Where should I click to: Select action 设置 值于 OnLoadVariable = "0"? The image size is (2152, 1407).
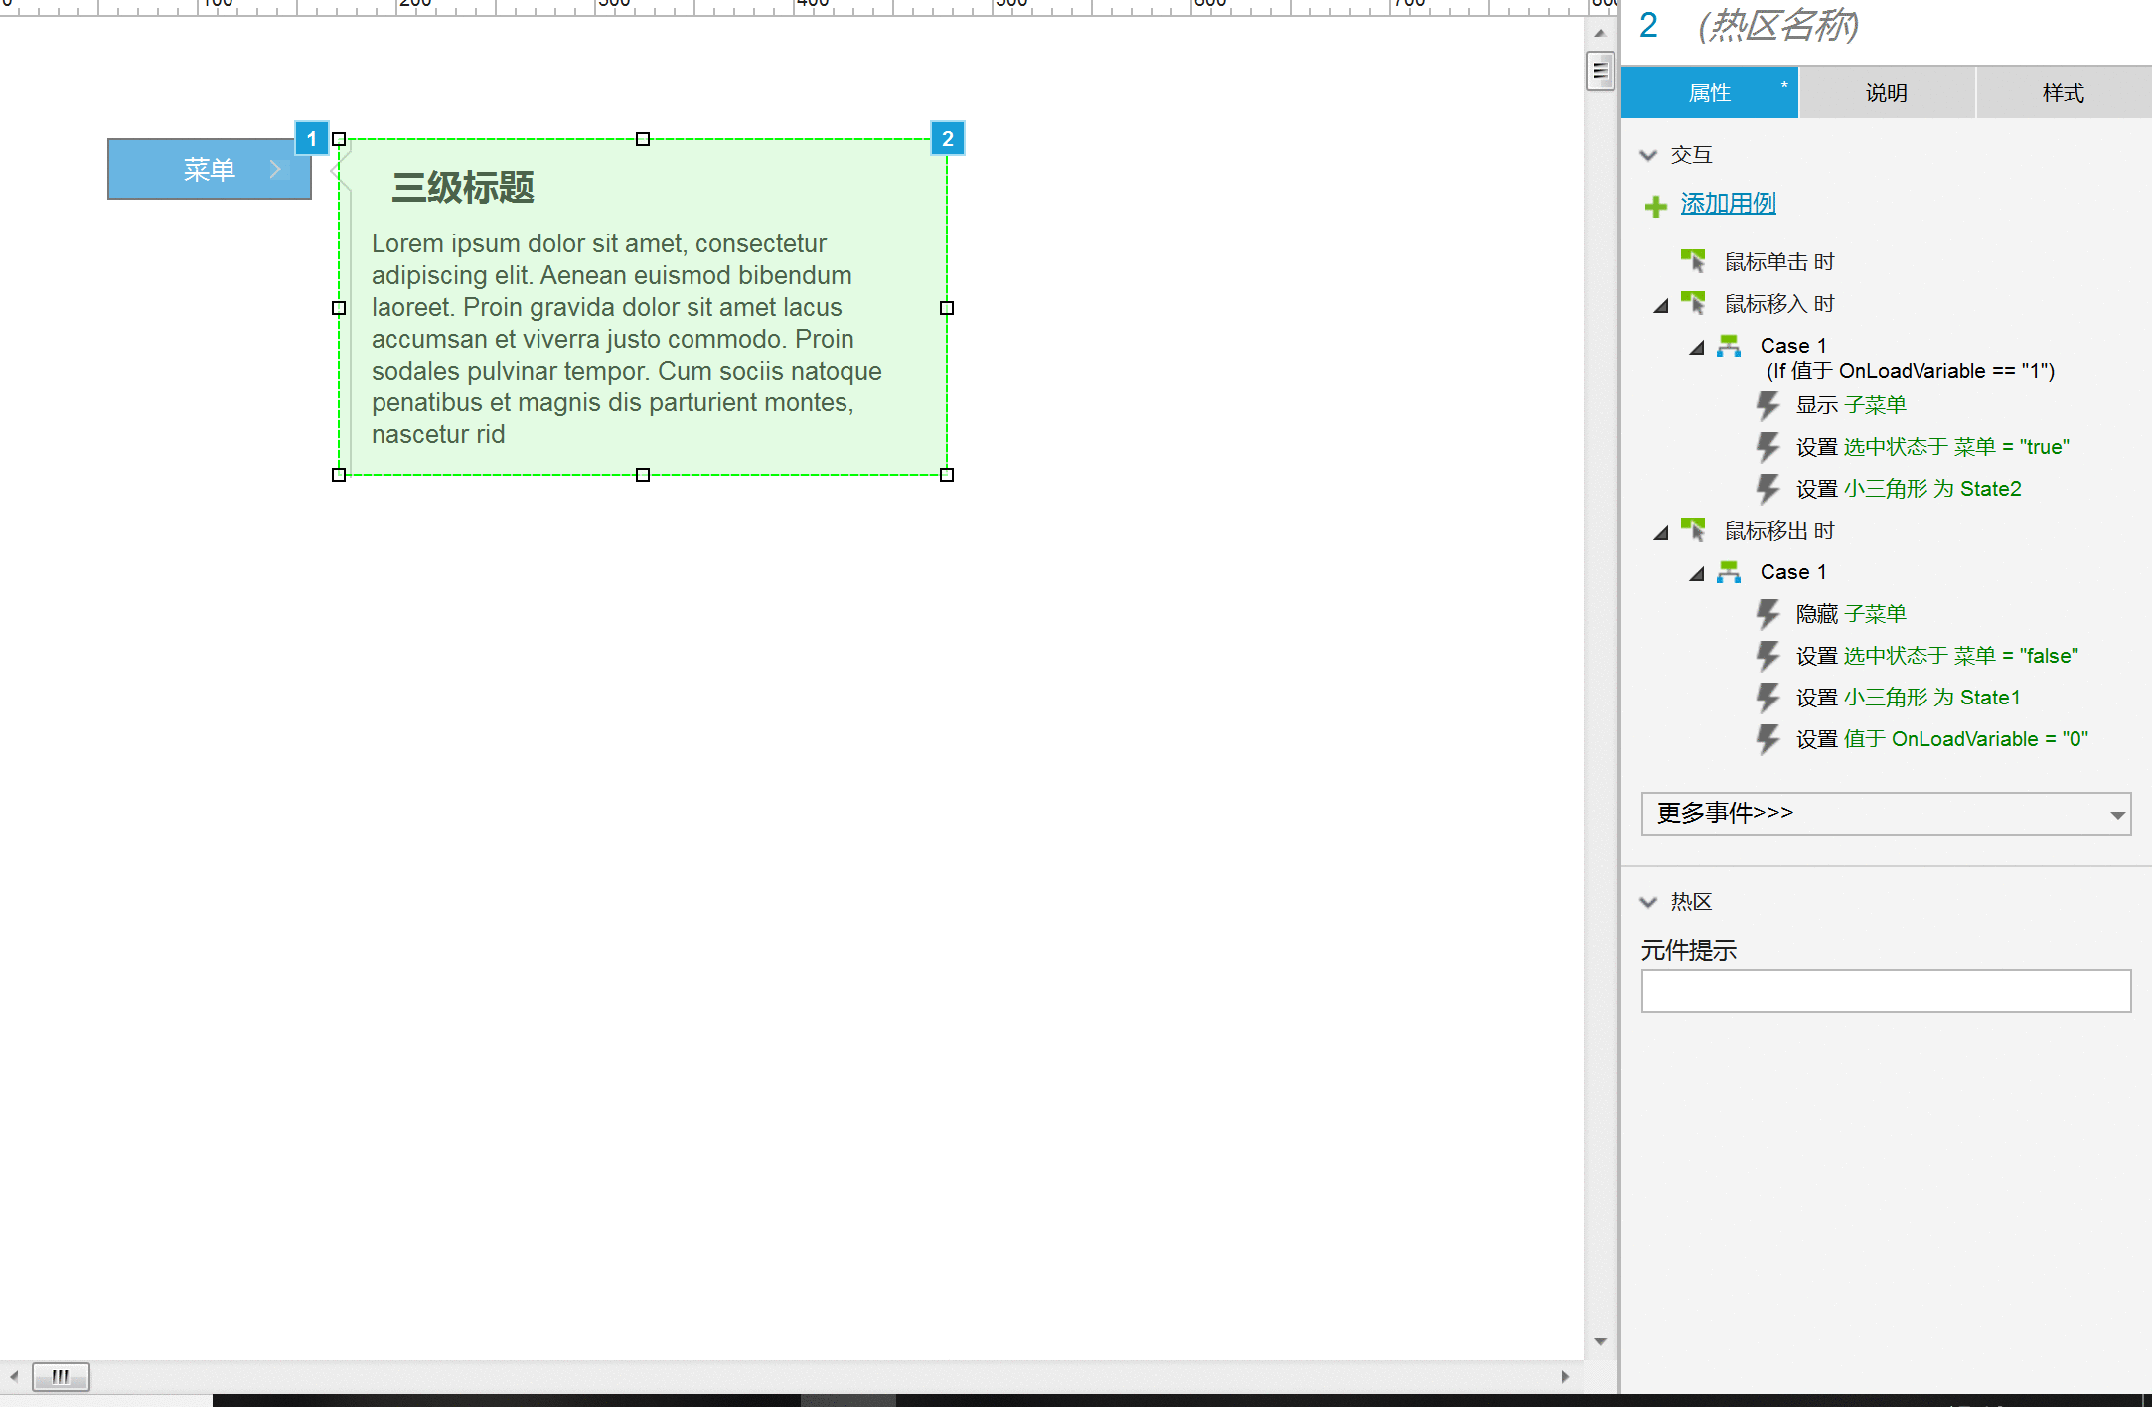click(x=1941, y=739)
